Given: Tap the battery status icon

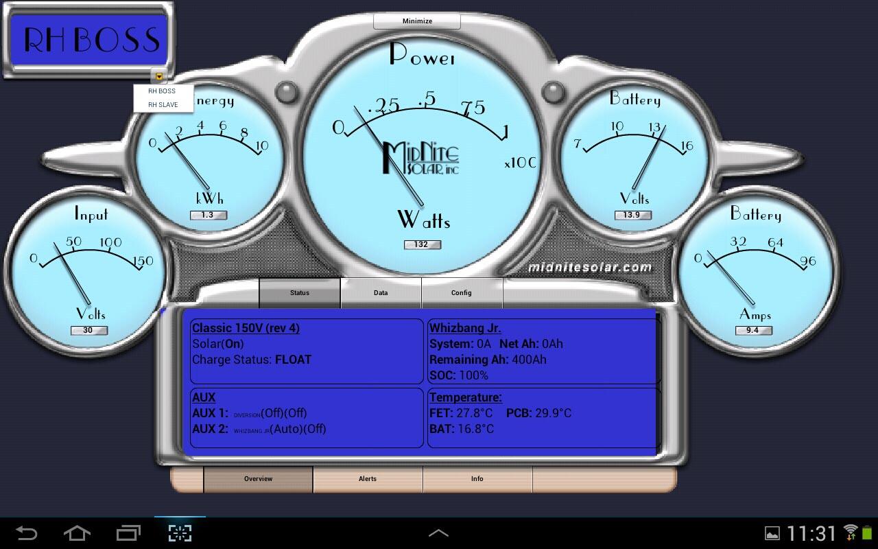Looking at the screenshot, I should (x=866, y=533).
